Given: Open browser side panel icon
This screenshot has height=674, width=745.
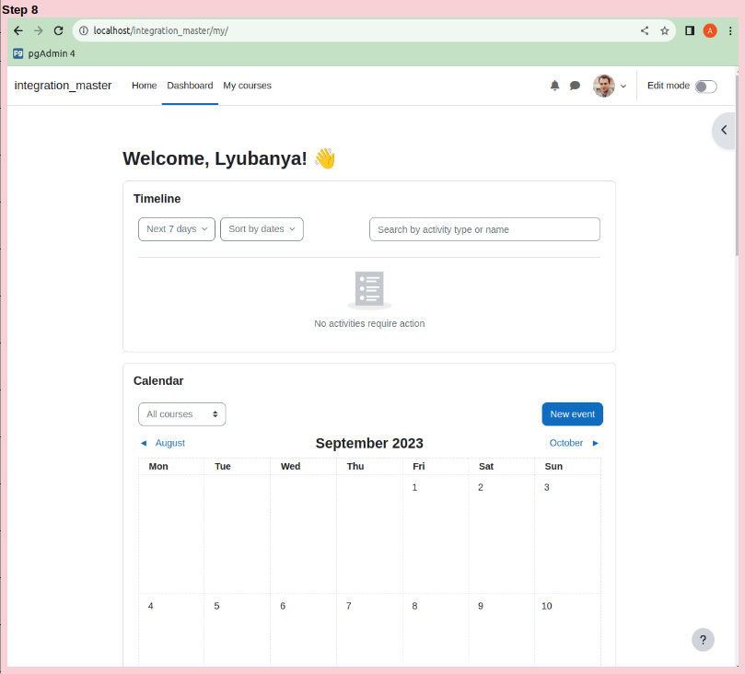Looking at the screenshot, I should (x=690, y=31).
